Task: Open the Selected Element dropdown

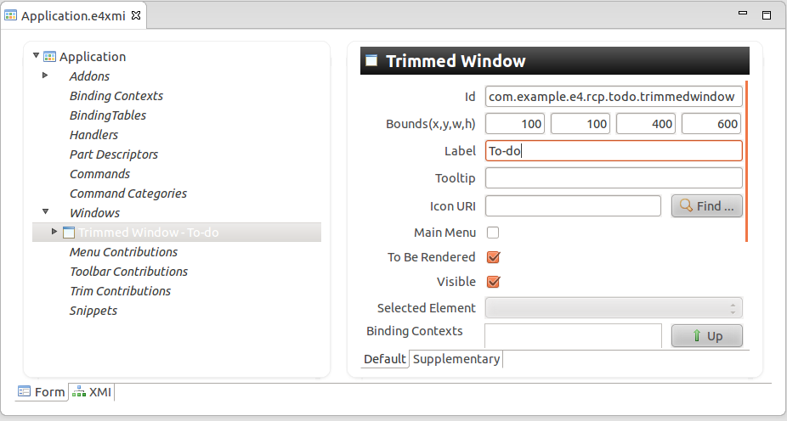Action: tap(614, 307)
